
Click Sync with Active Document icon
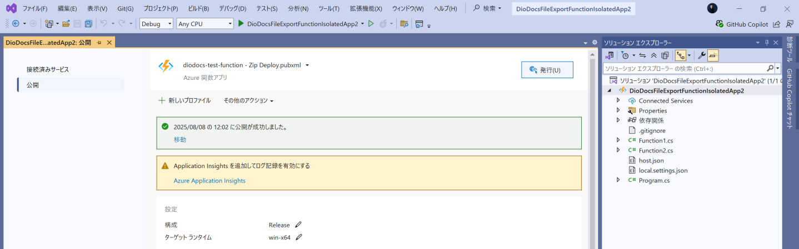[x=643, y=55]
